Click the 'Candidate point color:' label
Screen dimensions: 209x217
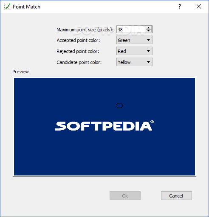pyautogui.click(x=79, y=62)
